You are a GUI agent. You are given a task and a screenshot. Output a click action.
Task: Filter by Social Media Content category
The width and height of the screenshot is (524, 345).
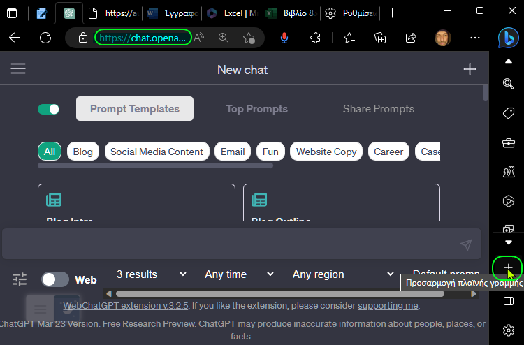(x=157, y=152)
